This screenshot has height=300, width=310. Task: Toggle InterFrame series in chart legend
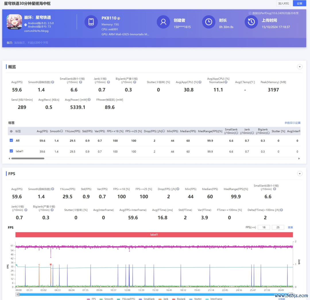214,299
